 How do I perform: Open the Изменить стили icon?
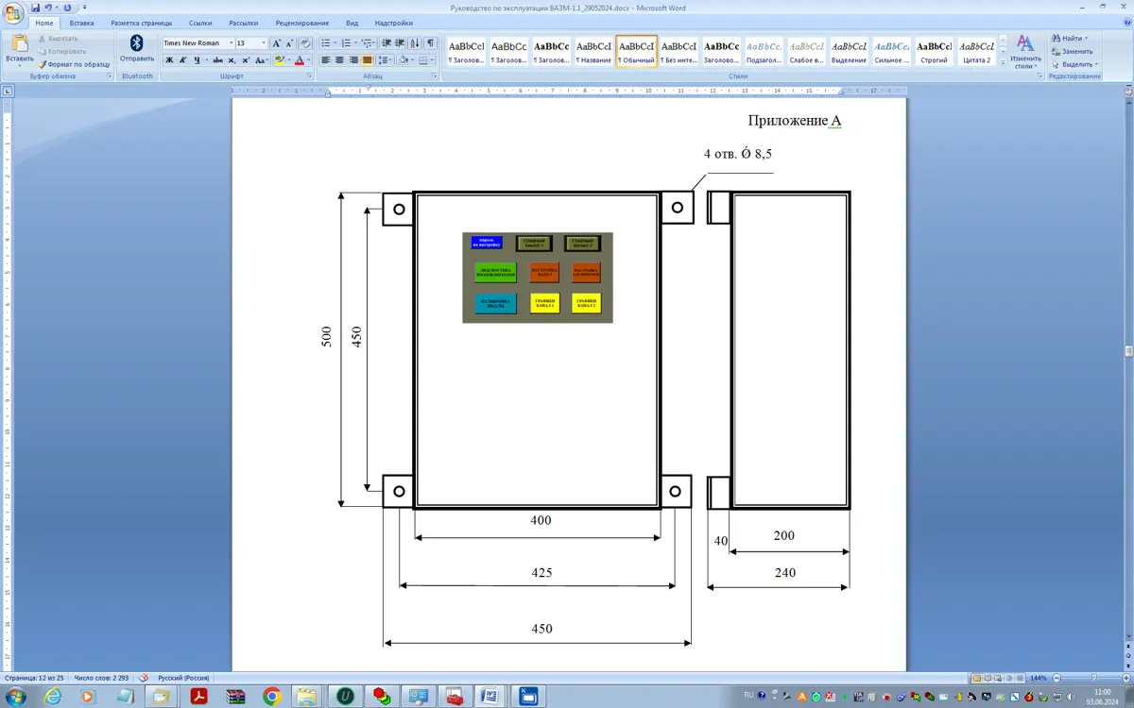tap(1025, 51)
